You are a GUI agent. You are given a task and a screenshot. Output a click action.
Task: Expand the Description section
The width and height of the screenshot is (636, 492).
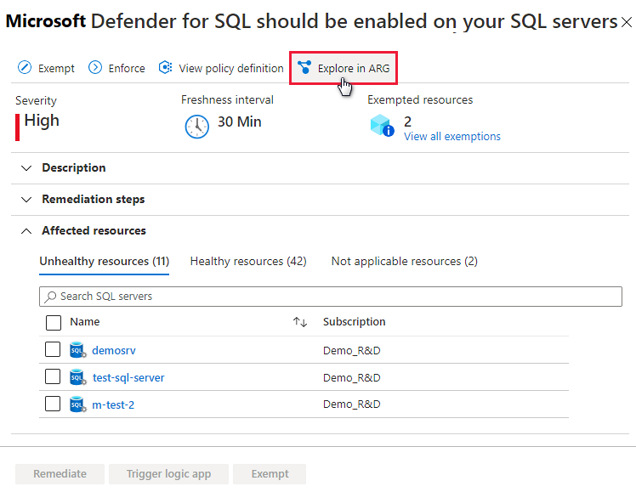coord(26,168)
